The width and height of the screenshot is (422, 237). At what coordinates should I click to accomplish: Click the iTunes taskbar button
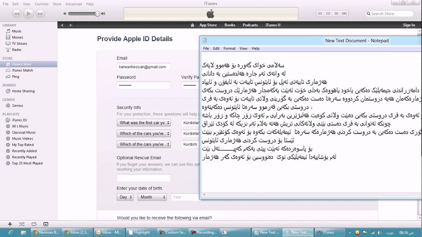click(x=330, y=232)
